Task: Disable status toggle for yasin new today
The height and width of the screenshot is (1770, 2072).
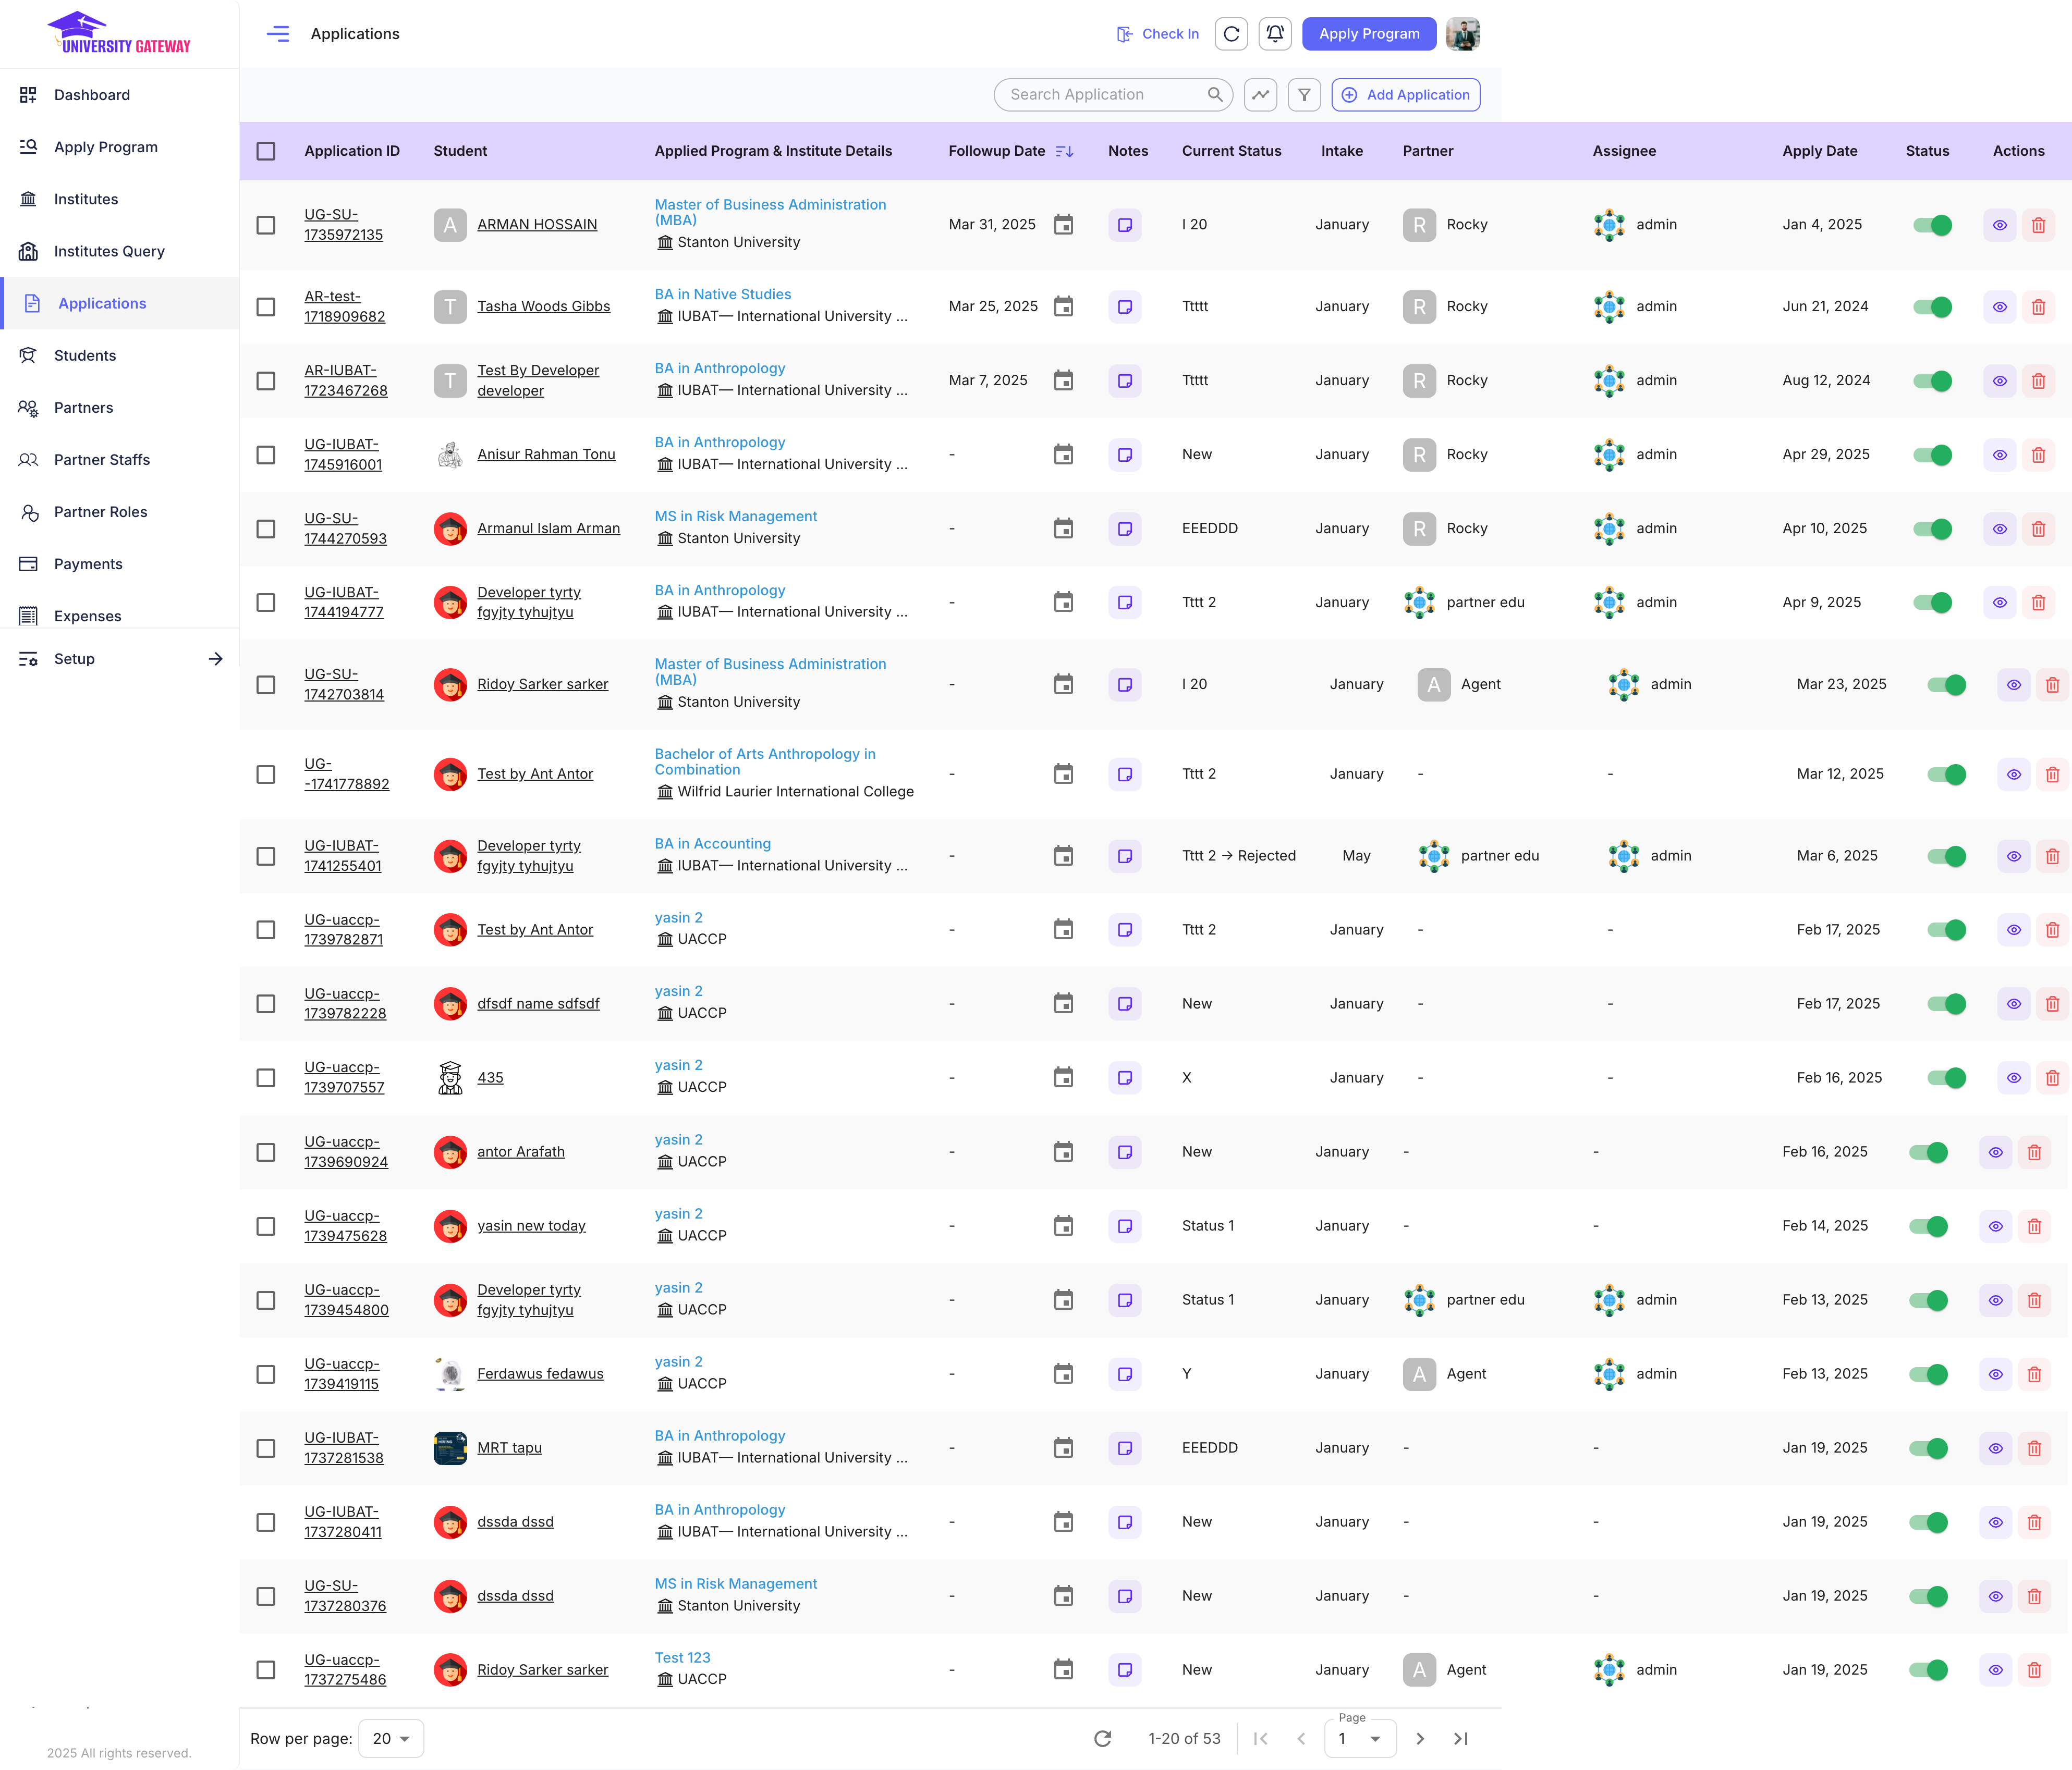Action: point(1928,1226)
